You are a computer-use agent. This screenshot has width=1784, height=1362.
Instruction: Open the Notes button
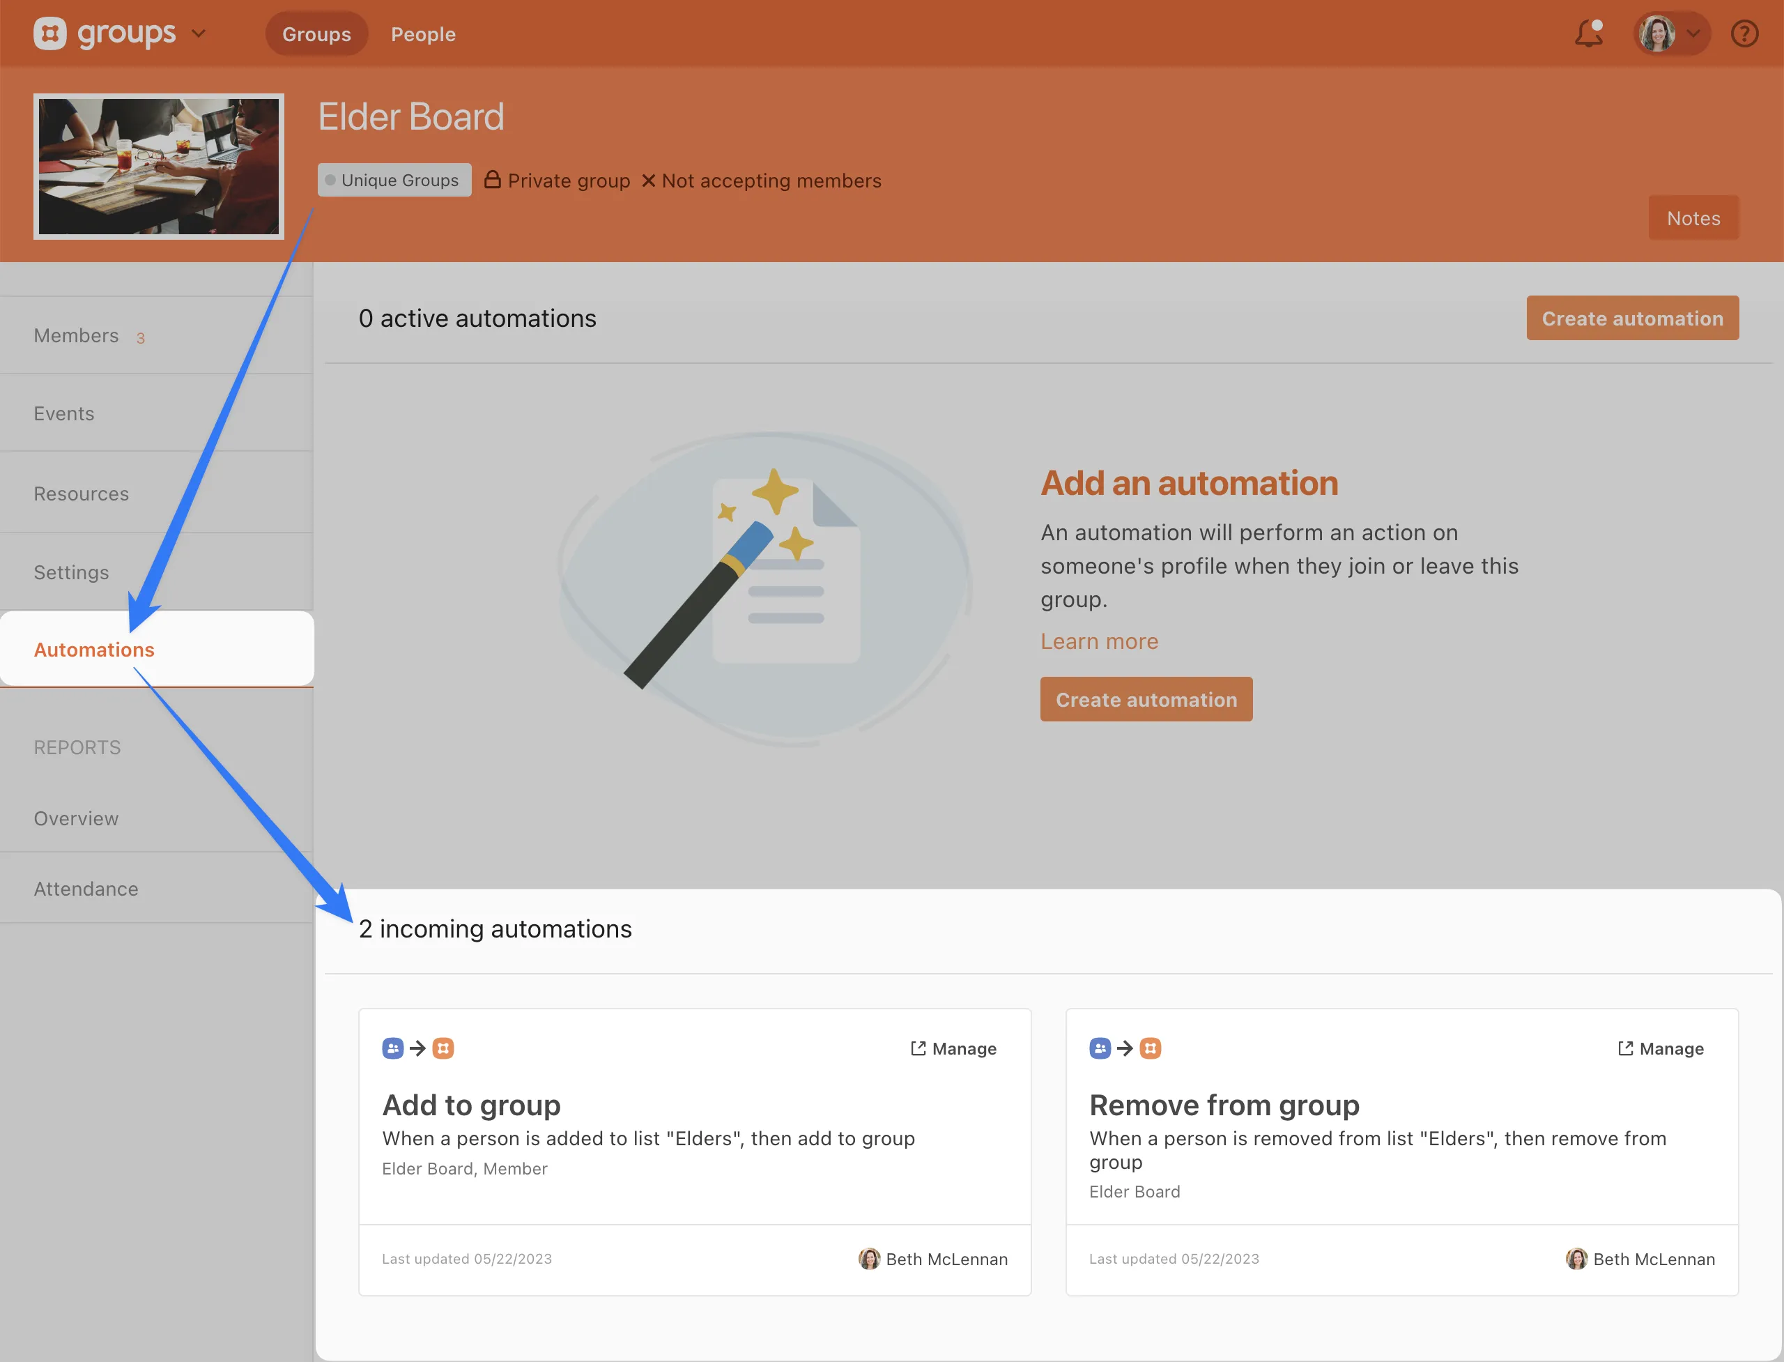1693,218
